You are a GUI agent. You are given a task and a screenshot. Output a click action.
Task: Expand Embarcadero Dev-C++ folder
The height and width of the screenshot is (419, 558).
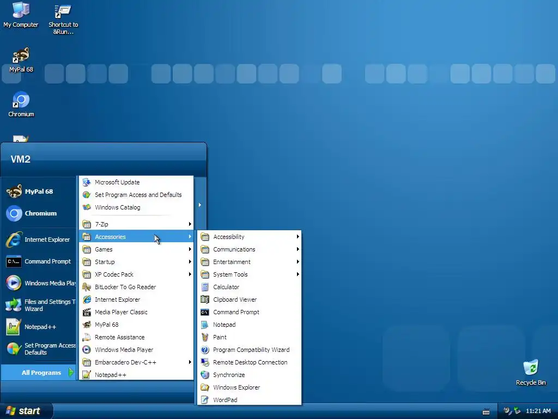(x=136, y=362)
